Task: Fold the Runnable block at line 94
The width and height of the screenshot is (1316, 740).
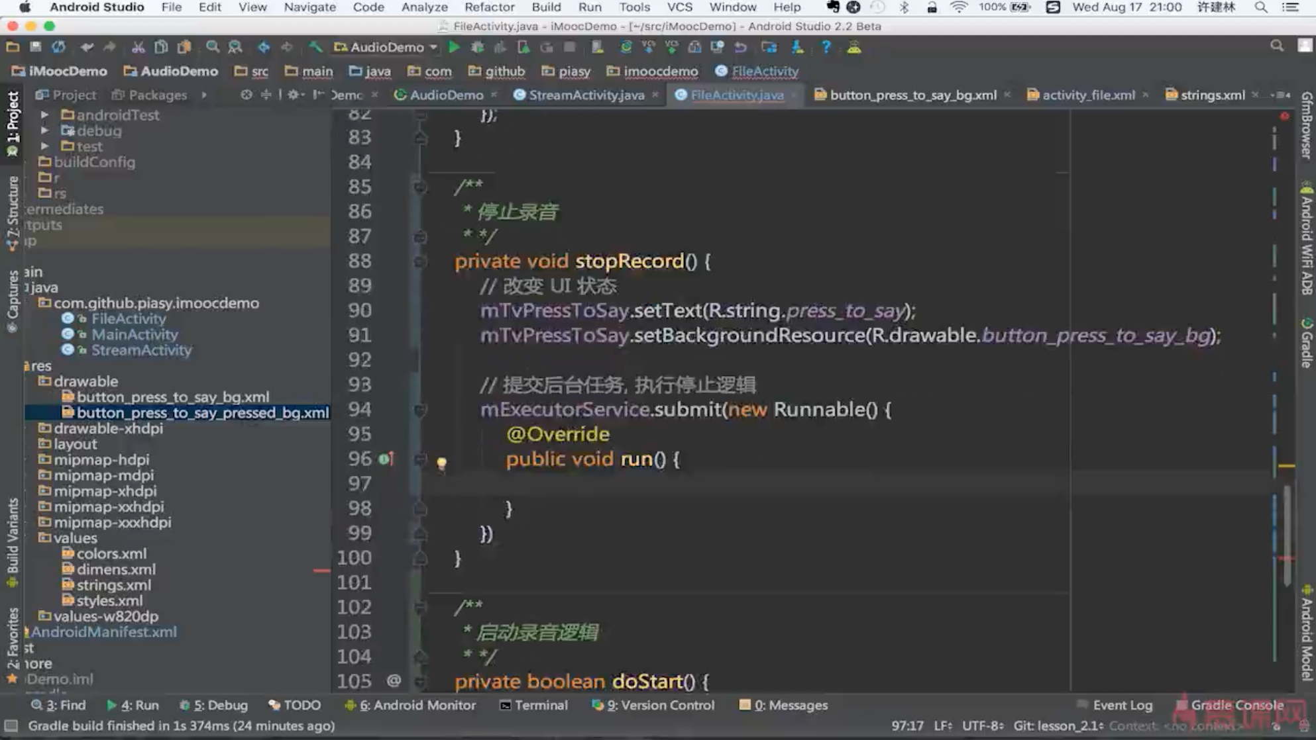Action: pos(420,410)
